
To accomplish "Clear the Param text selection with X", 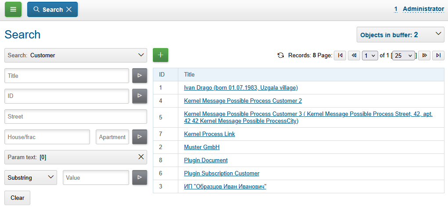I will pos(141,157).
